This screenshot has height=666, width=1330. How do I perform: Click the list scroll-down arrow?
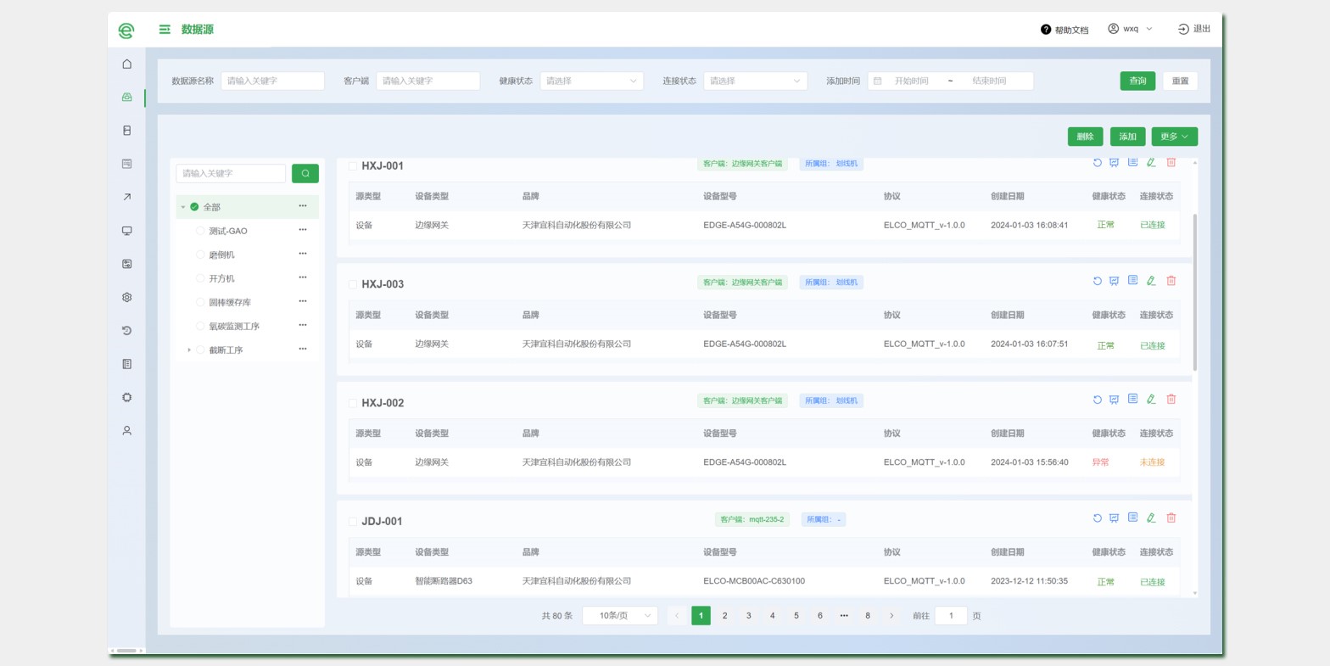tap(1195, 593)
